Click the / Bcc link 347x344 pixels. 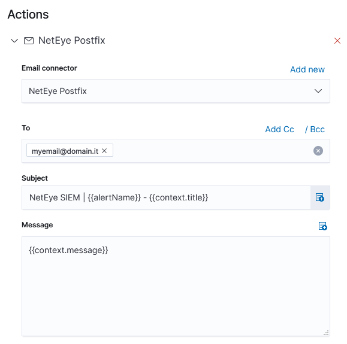point(315,129)
